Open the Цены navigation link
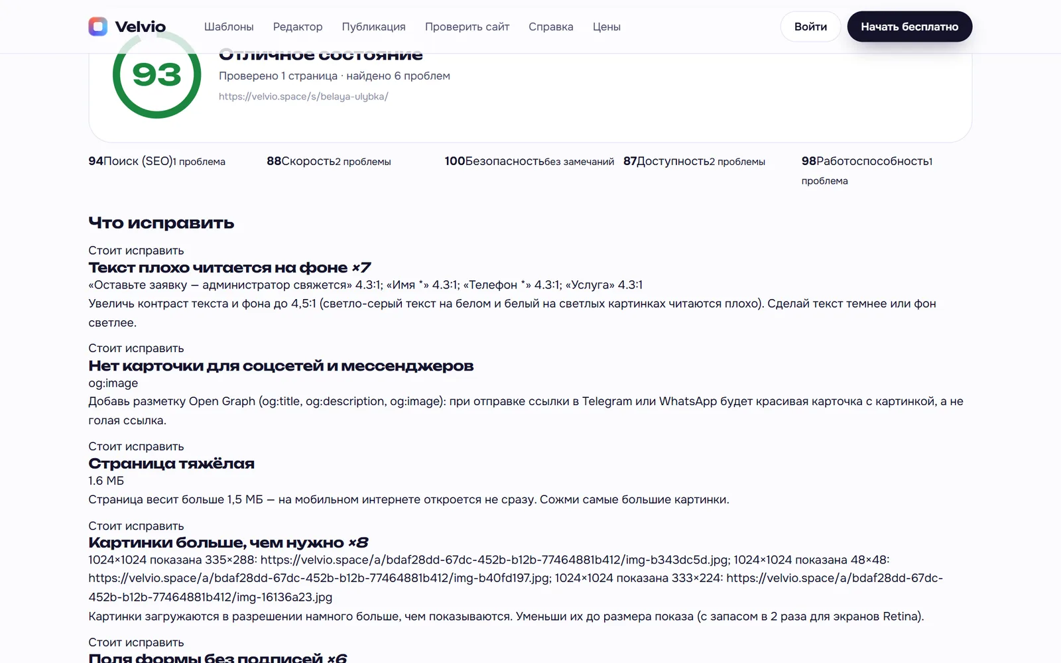 pyautogui.click(x=607, y=27)
